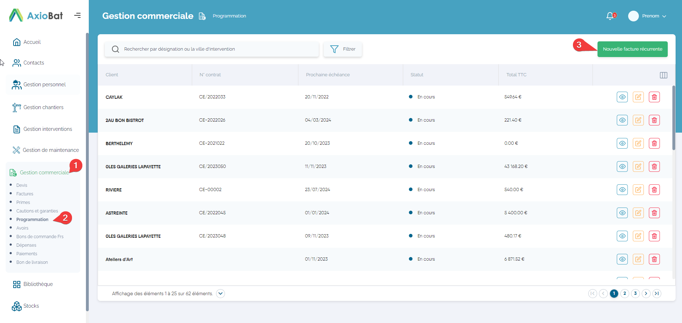View the 2AU BON BISTROT contract via the eye icon
The height and width of the screenshot is (323, 682).
[622, 120]
